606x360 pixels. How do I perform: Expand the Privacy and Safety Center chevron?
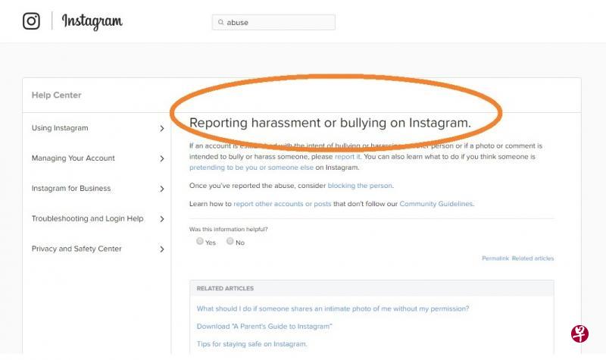[162, 249]
